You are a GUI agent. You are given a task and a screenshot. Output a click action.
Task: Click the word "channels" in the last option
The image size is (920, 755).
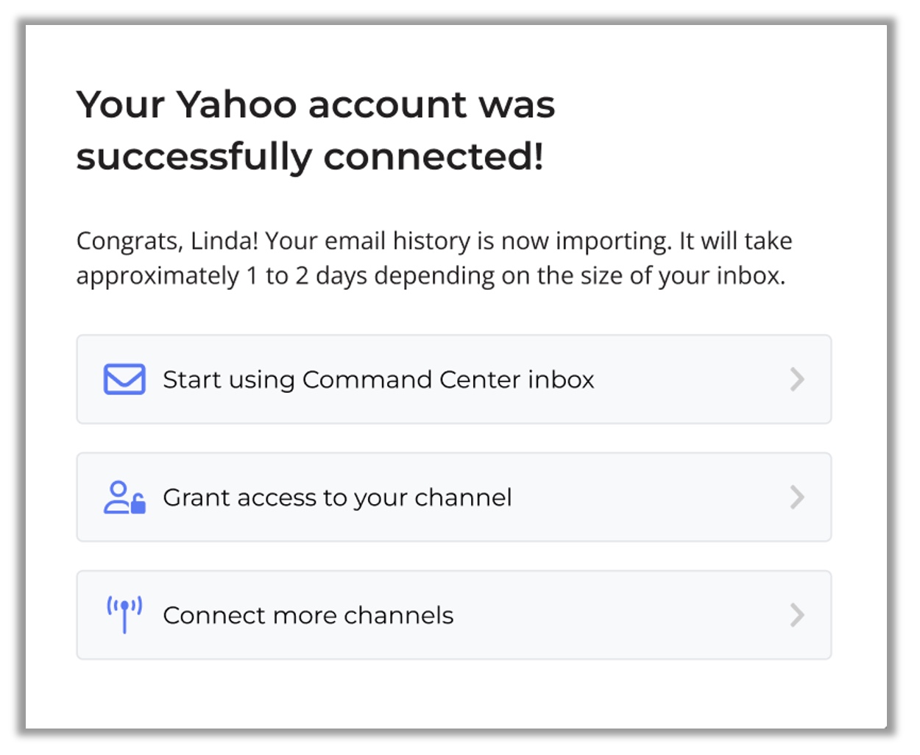399,615
